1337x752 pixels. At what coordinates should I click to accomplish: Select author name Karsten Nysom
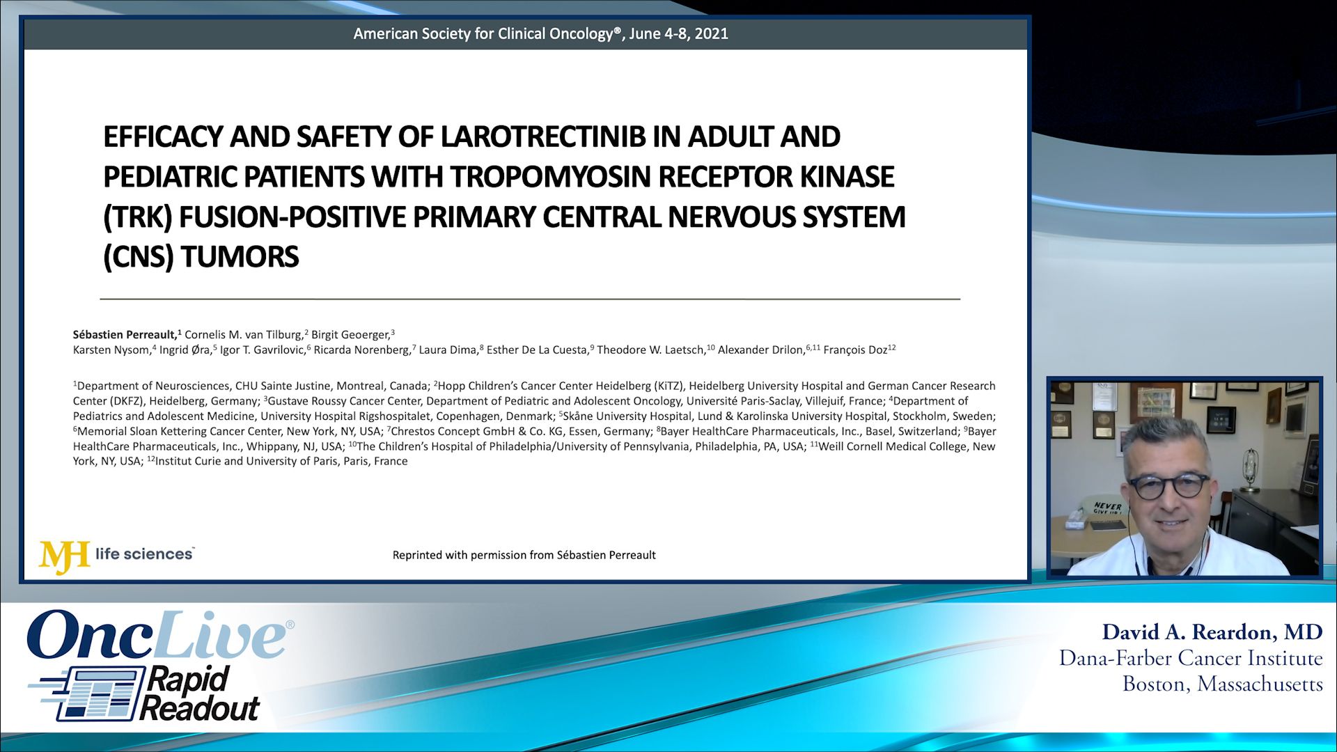[x=111, y=350]
